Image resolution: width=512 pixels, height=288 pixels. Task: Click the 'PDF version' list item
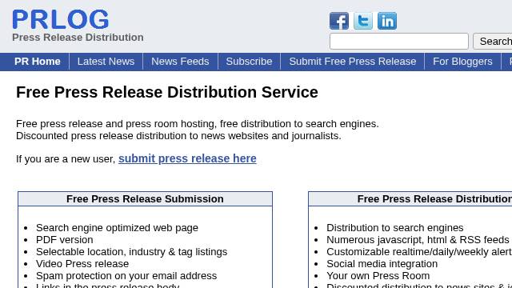pyautogui.click(x=65, y=240)
